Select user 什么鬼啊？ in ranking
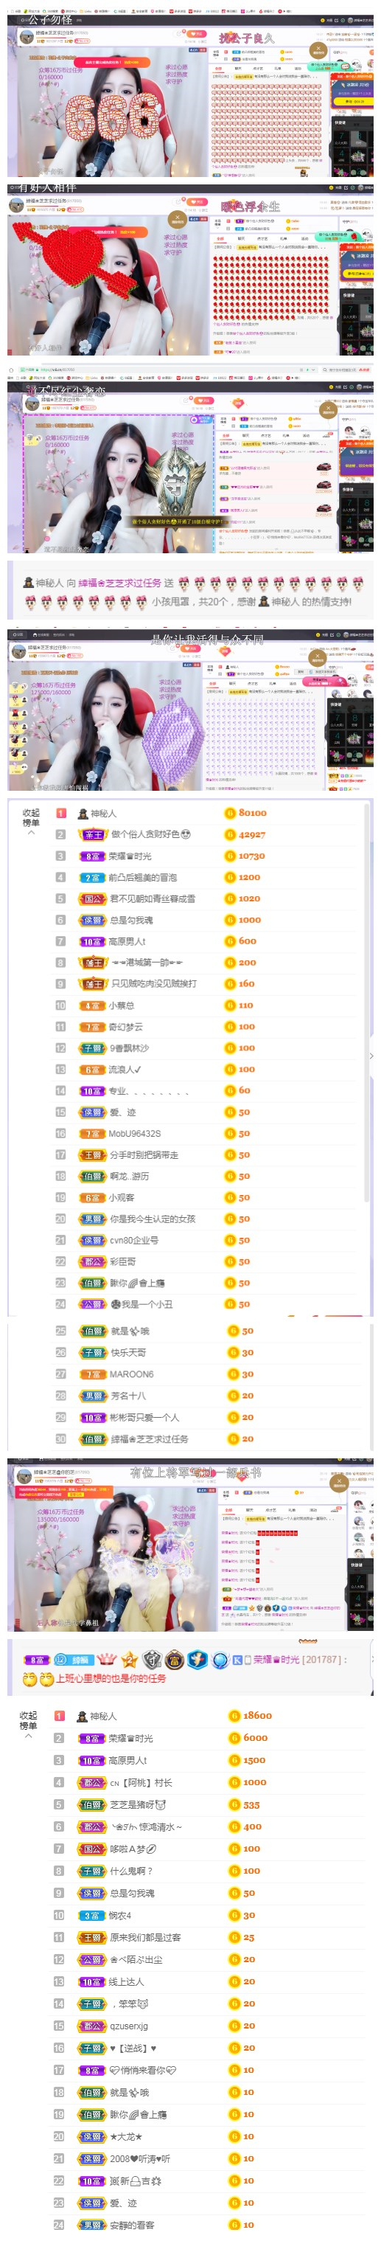 130,1871
